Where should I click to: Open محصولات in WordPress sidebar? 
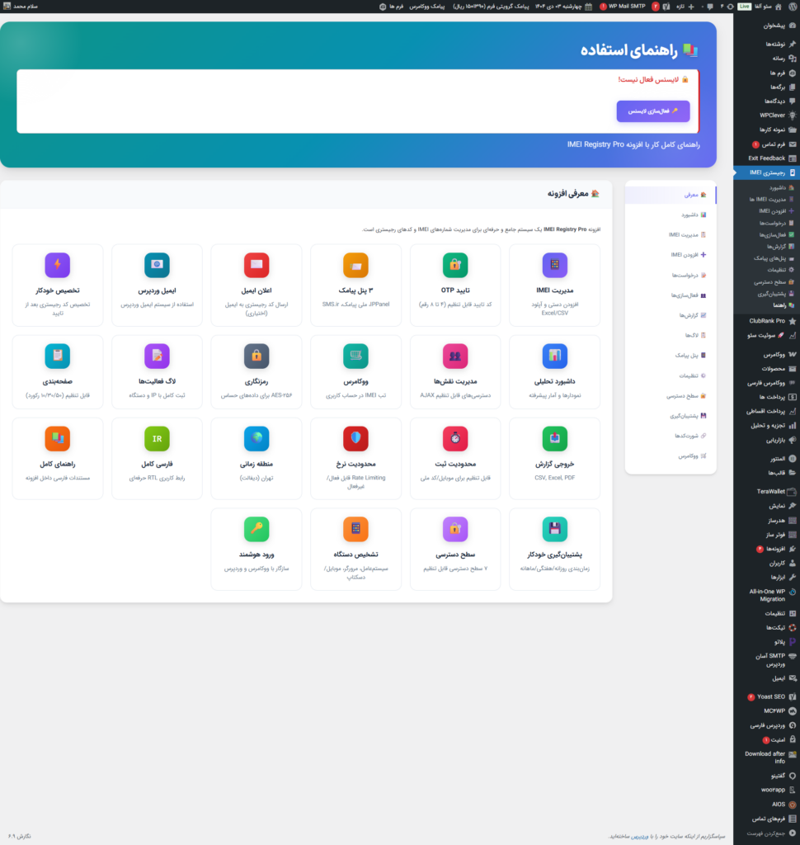(767, 369)
